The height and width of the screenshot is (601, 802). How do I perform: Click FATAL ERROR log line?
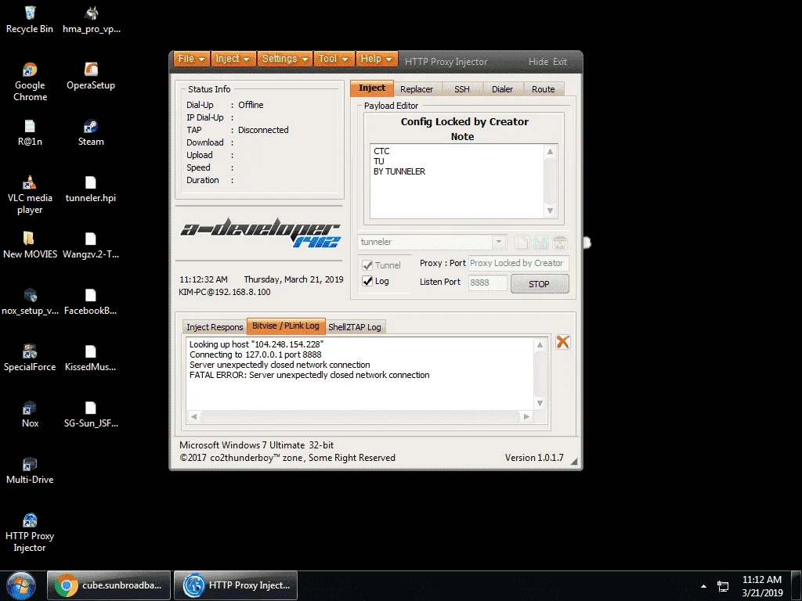(309, 375)
